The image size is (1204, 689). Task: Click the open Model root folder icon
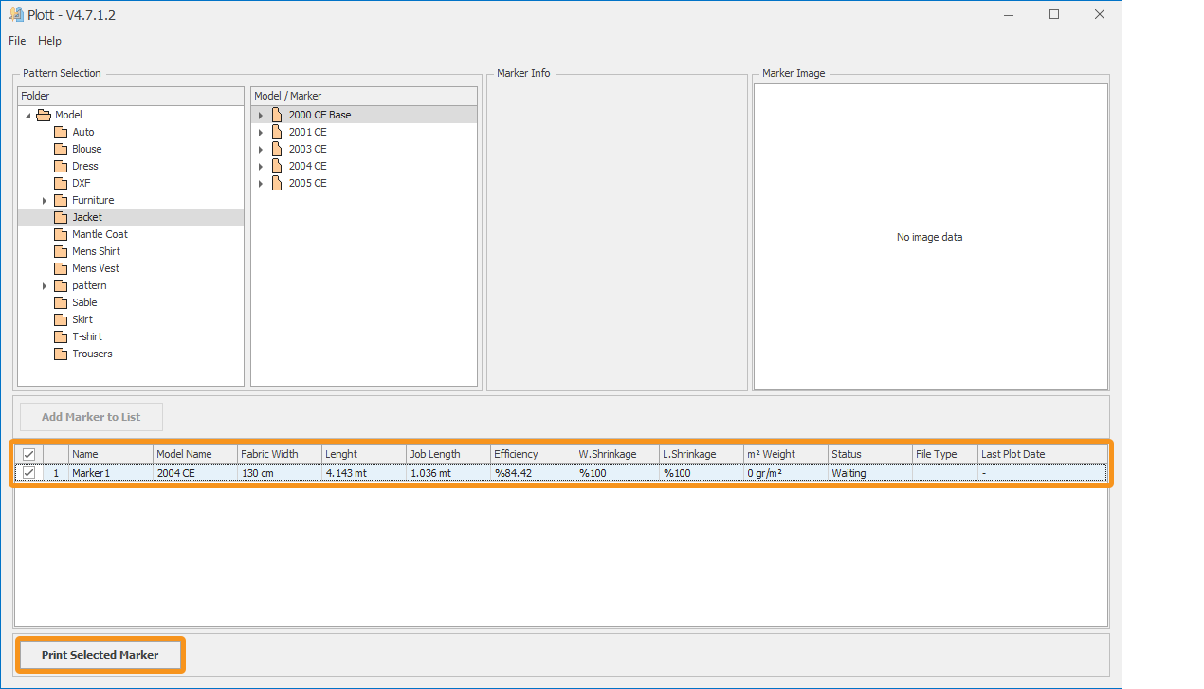(44, 115)
